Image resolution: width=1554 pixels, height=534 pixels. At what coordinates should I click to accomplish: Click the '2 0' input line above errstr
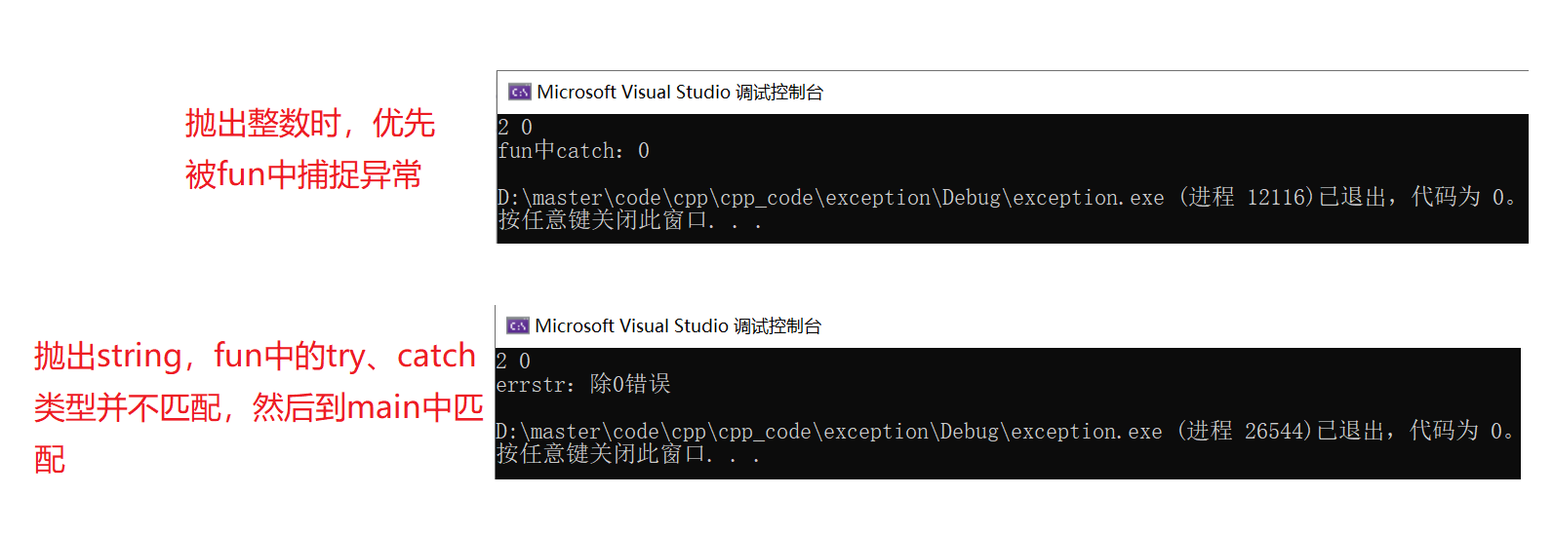pos(513,361)
